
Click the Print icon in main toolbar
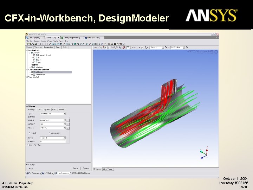coord(36,44)
